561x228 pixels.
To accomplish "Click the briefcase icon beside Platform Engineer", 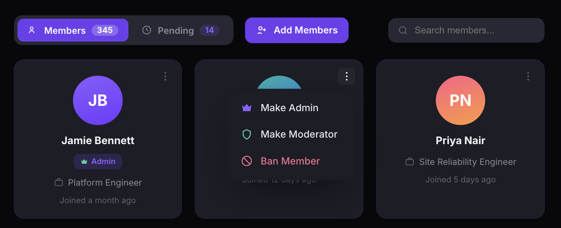I will [x=59, y=182].
